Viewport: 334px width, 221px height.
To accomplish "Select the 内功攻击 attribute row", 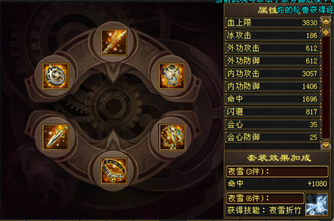I will coord(273,73).
